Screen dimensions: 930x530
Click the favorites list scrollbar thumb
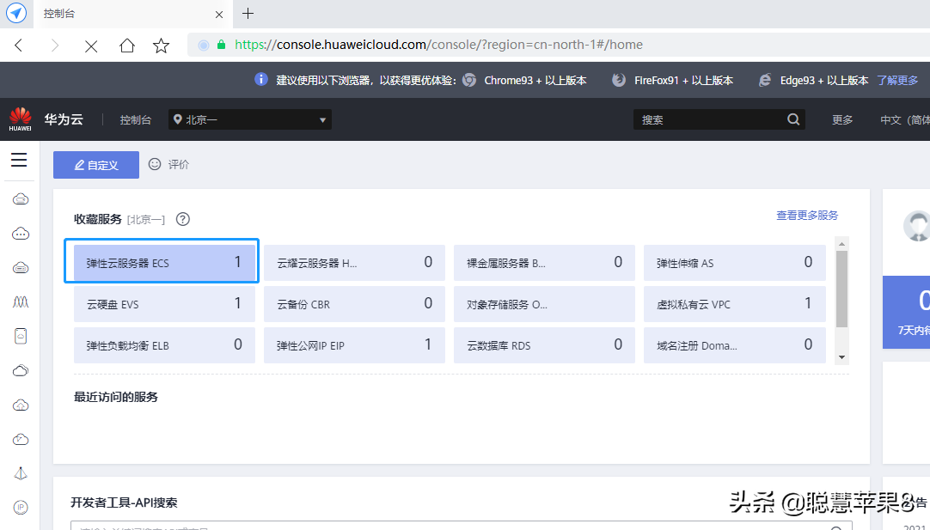(841, 289)
